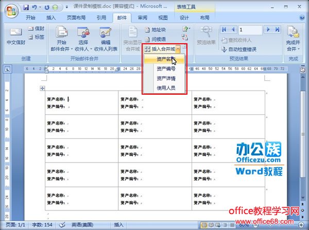Click vertical scrollbar up arrow
This screenshot has height=230, width=309.
[x=303, y=77]
